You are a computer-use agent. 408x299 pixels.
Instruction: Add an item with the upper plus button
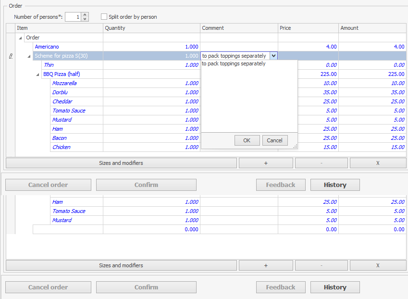coord(266,163)
